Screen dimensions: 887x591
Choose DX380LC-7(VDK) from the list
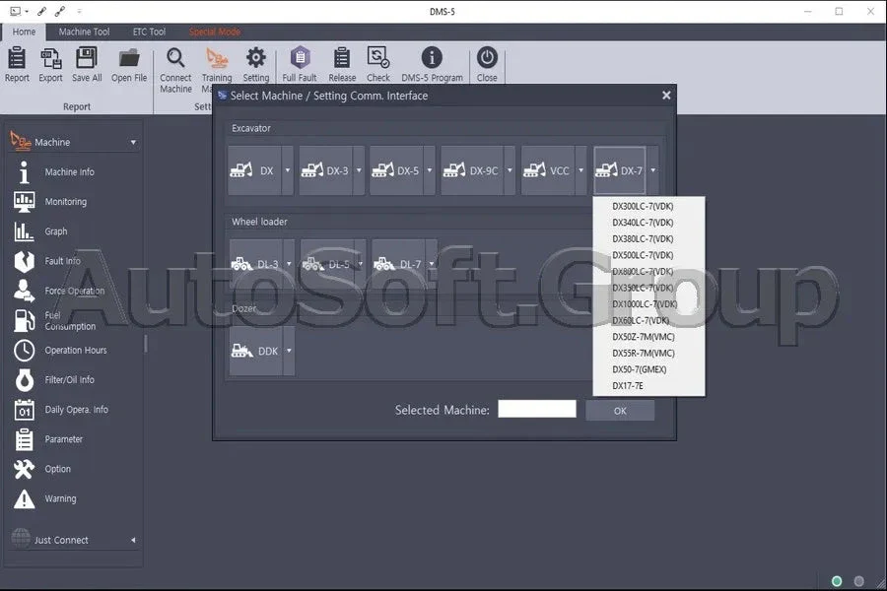(643, 239)
